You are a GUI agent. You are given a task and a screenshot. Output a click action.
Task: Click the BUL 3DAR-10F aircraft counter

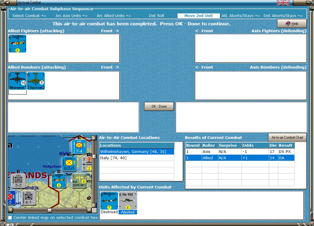coord(79,181)
